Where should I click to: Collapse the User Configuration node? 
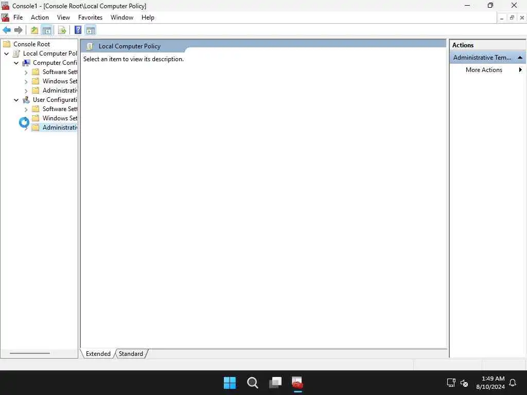pos(16,100)
